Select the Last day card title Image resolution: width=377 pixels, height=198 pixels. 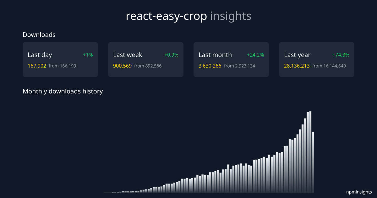[x=40, y=55]
